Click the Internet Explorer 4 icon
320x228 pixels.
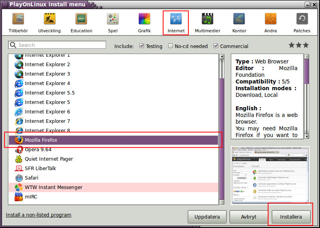(x=19, y=83)
